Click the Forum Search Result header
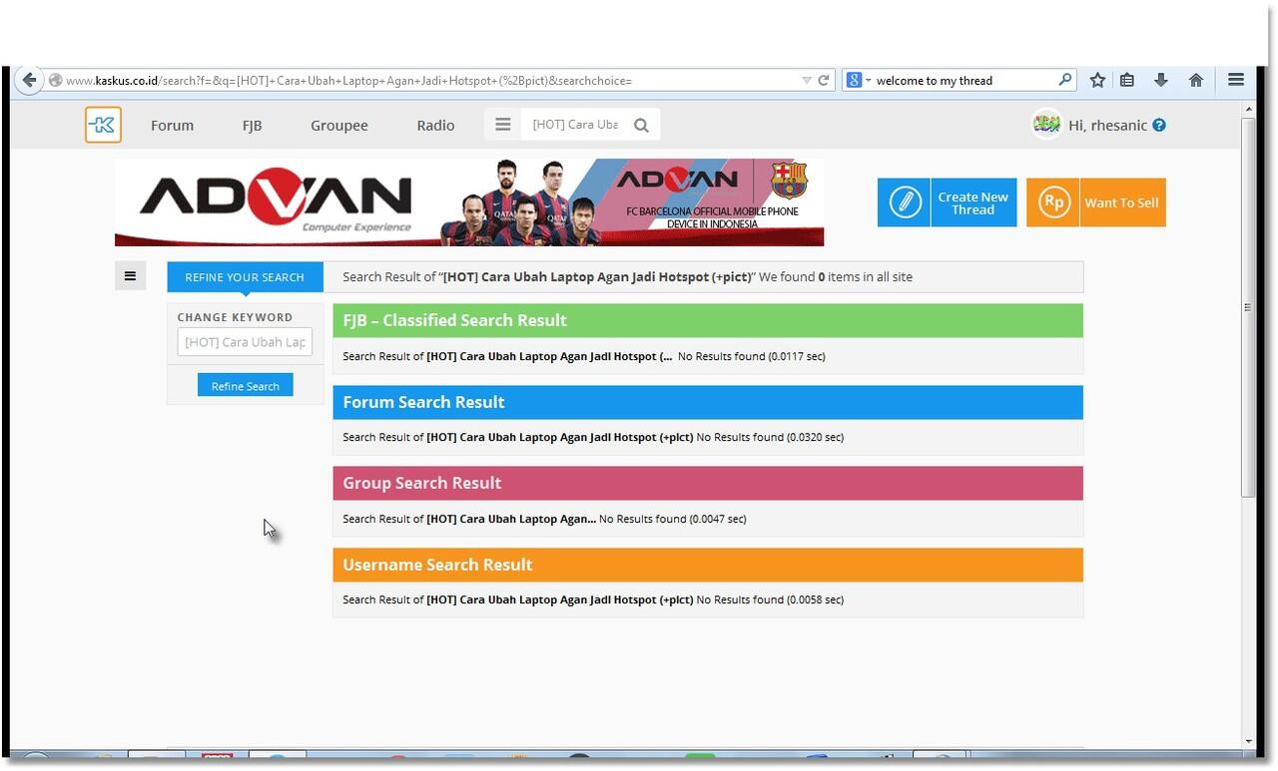1278x771 pixels. coord(708,402)
